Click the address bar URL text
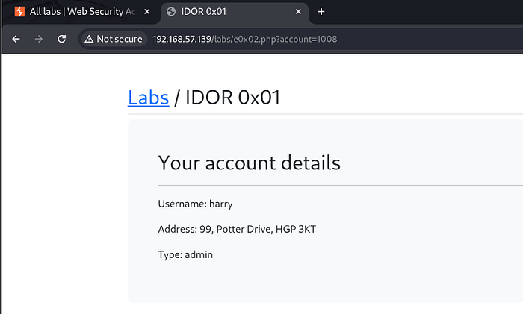This screenshot has width=523, height=314. (x=244, y=39)
